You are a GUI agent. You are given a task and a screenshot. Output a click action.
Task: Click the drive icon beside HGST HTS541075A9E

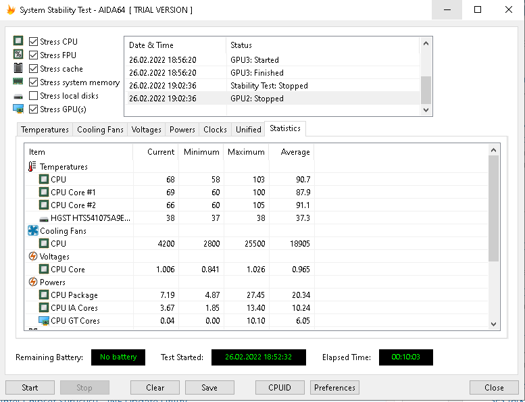[44, 220]
